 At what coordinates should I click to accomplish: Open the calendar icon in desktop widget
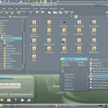point(29,100)
